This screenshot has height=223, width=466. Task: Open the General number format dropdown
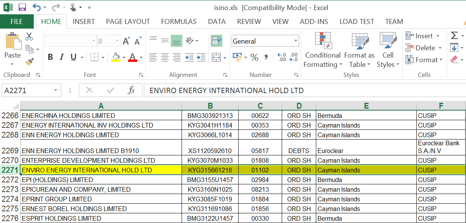(296, 41)
